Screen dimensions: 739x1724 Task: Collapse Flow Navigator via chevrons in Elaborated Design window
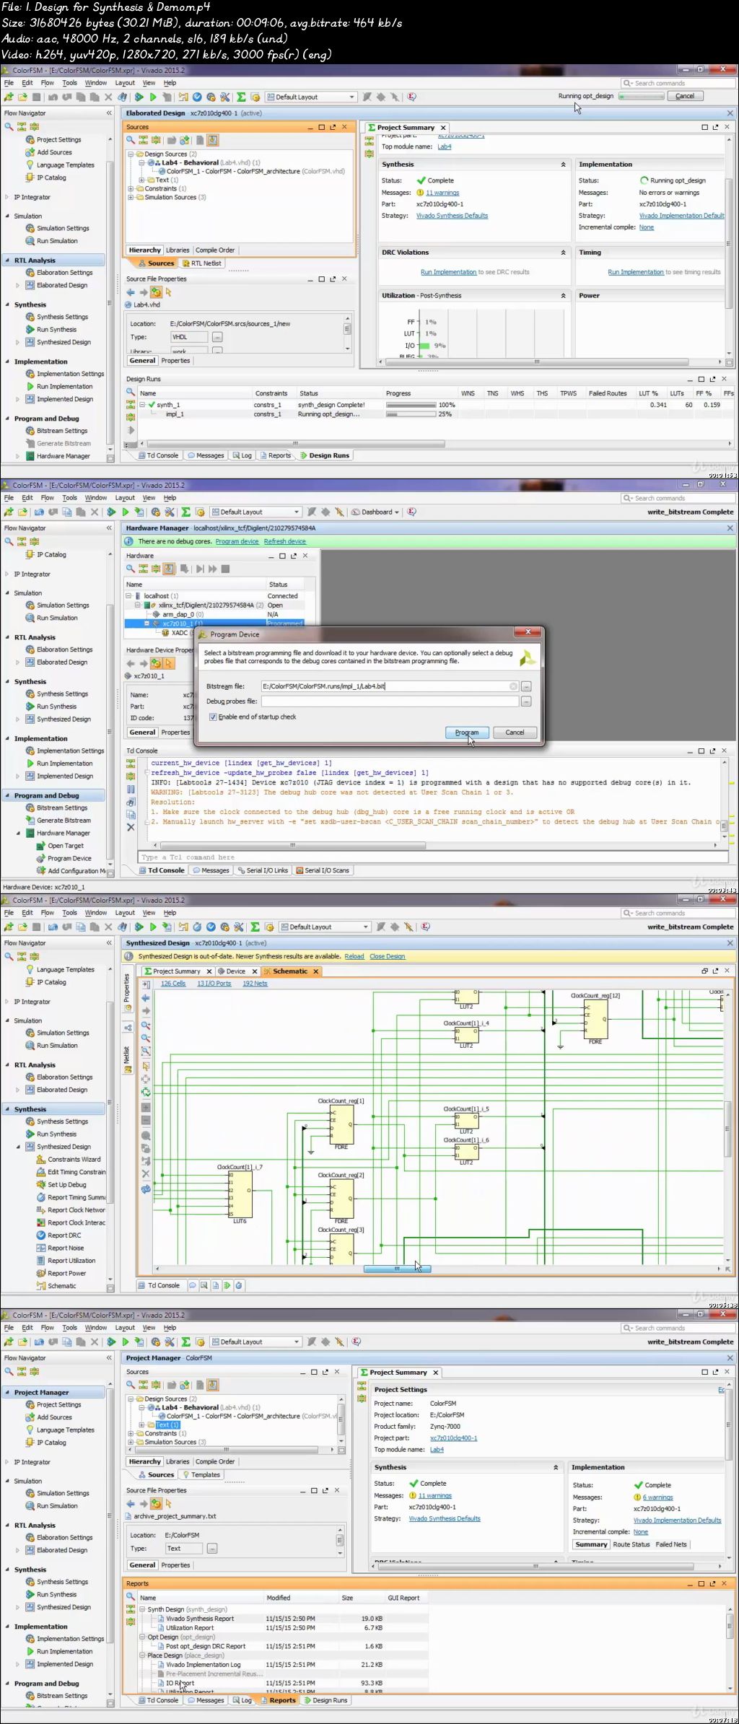pyautogui.click(x=109, y=113)
